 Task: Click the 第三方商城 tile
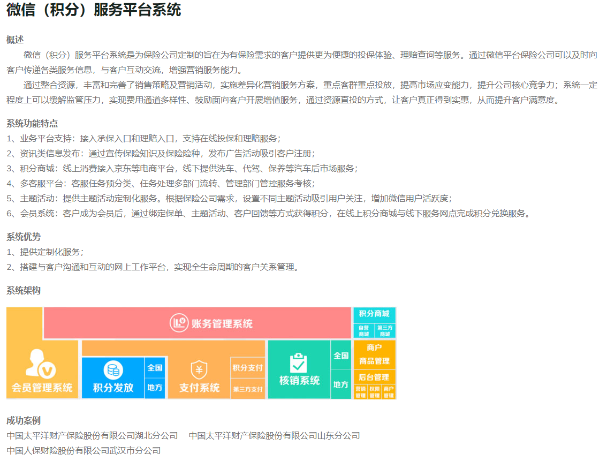[385, 331]
